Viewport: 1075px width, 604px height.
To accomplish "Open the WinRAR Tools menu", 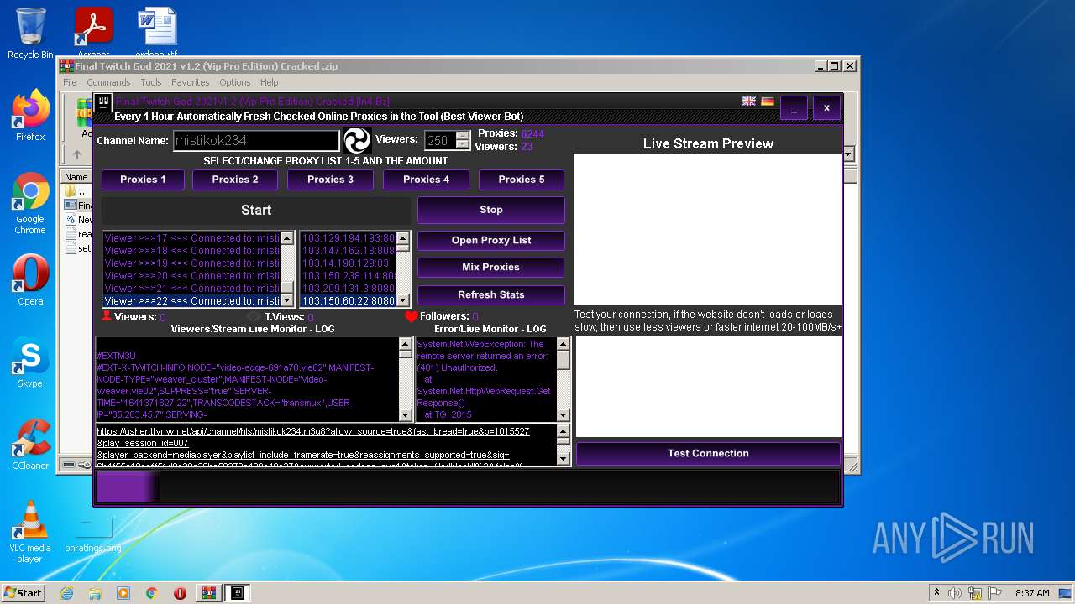I will click(x=151, y=82).
